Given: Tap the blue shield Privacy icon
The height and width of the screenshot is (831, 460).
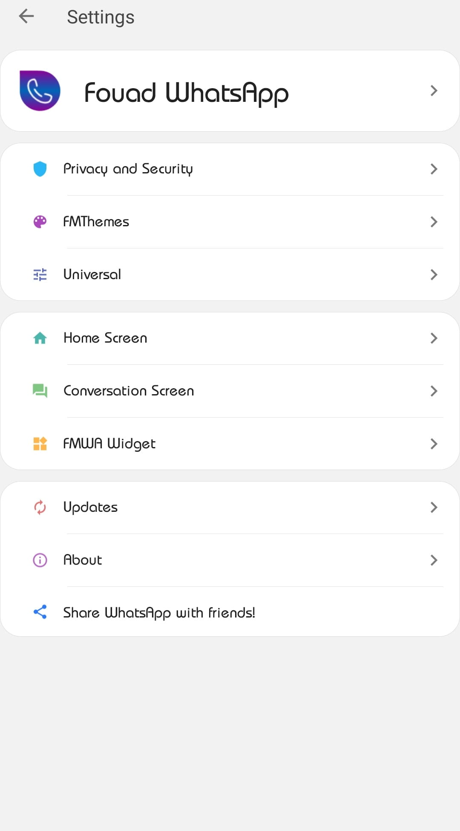Looking at the screenshot, I should 40,169.
